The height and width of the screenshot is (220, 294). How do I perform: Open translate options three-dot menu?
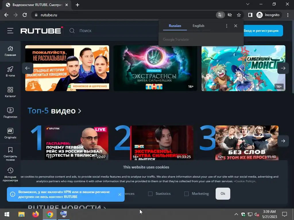227,26
